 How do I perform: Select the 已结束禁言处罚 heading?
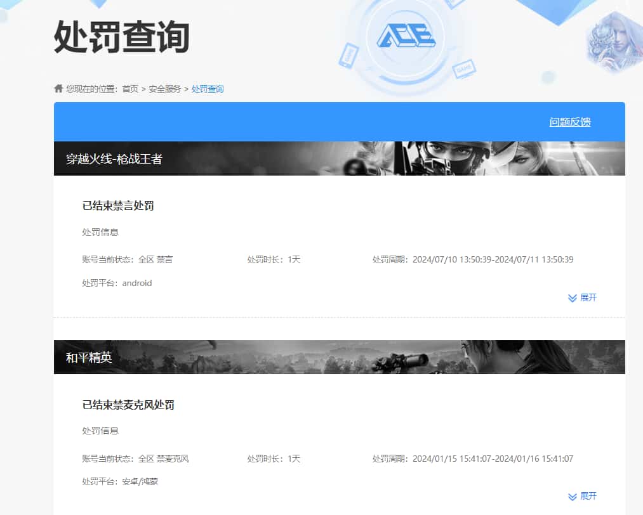[118, 205]
